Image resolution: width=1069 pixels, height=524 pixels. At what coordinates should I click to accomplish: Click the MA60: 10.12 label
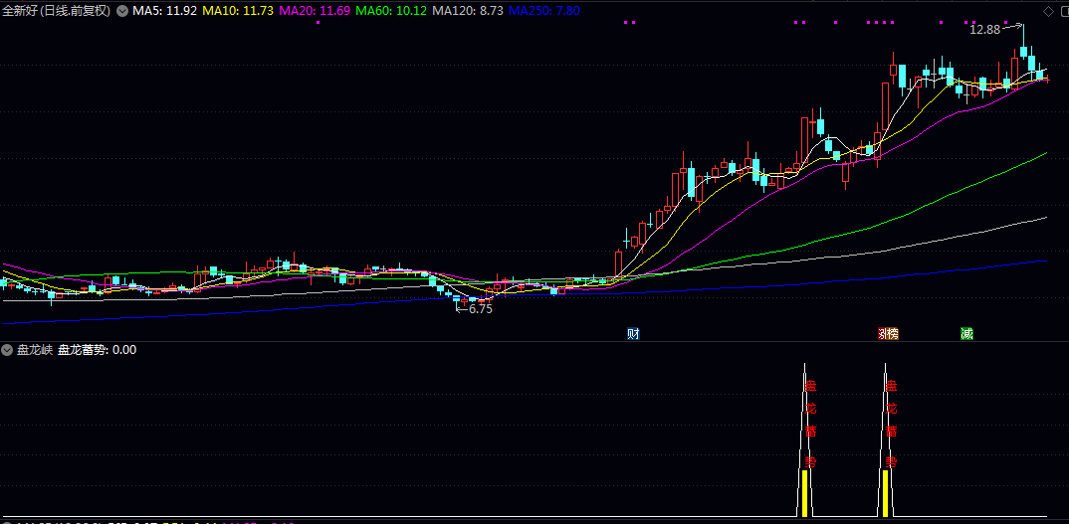tap(393, 11)
